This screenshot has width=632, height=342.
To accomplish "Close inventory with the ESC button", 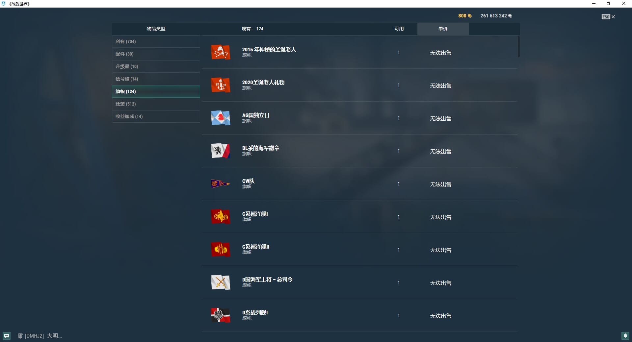I will point(608,17).
